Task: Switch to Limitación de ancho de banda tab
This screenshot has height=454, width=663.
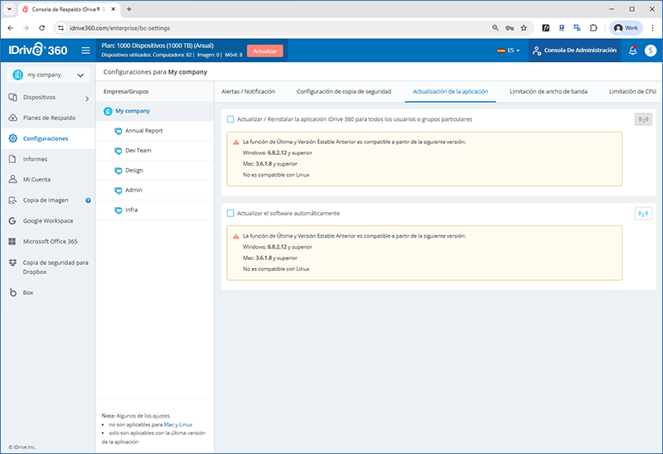Action: [x=548, y=91]
